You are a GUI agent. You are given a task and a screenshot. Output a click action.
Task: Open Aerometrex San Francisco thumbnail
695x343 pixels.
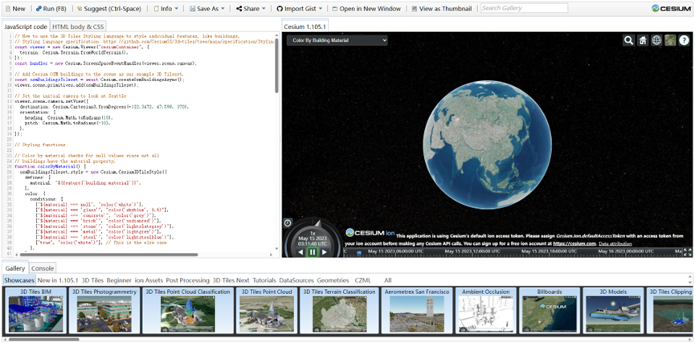coord(417,310)
